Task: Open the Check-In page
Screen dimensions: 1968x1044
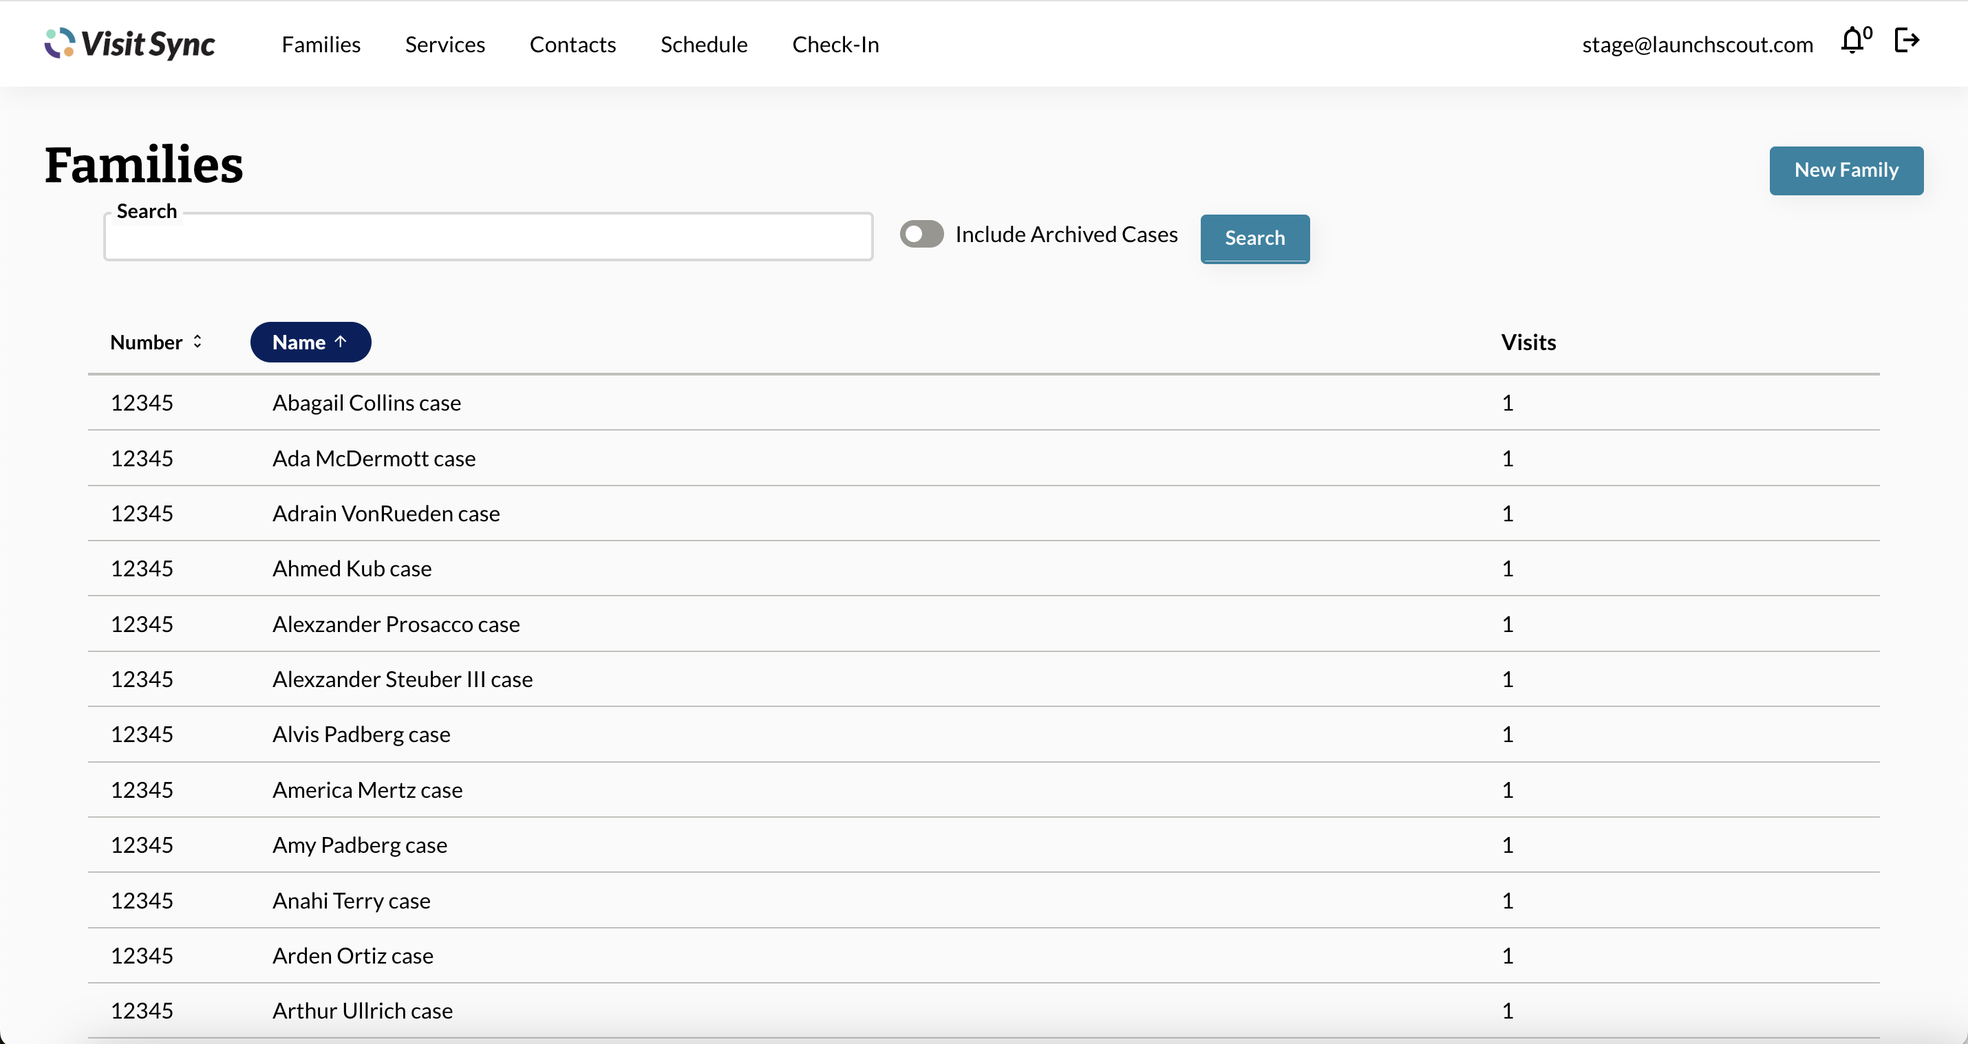Action: [x=835, y=44]
